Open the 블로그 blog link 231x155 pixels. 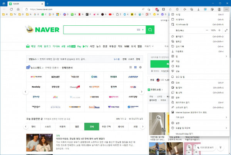[x=47, y=46]
